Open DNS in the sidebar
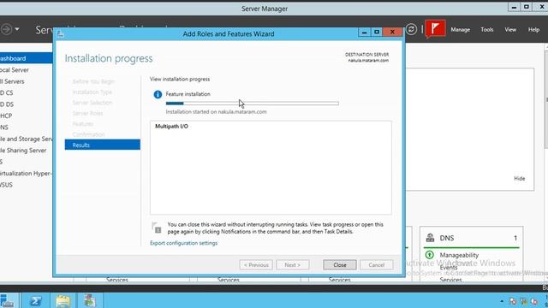 click(x=4, y=127)
